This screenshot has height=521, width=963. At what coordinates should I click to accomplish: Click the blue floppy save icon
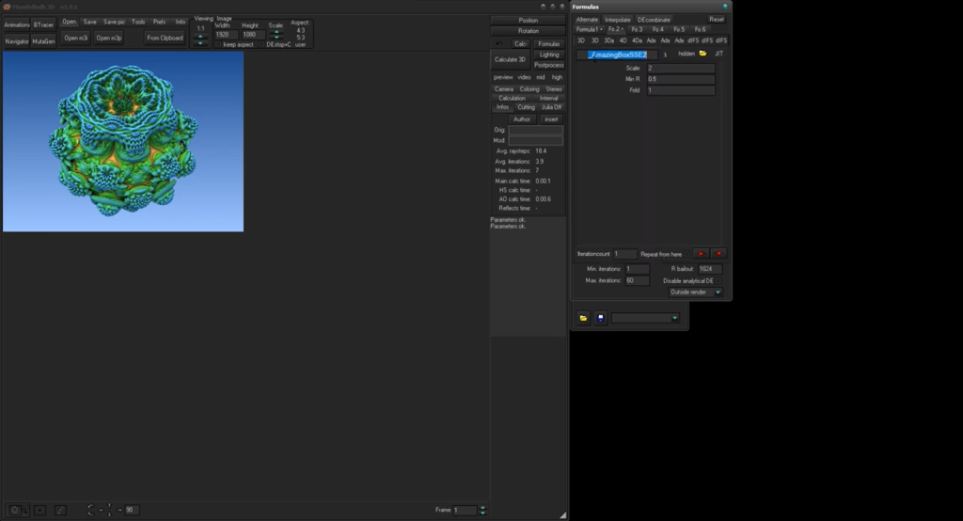click(x=601, y=318)
